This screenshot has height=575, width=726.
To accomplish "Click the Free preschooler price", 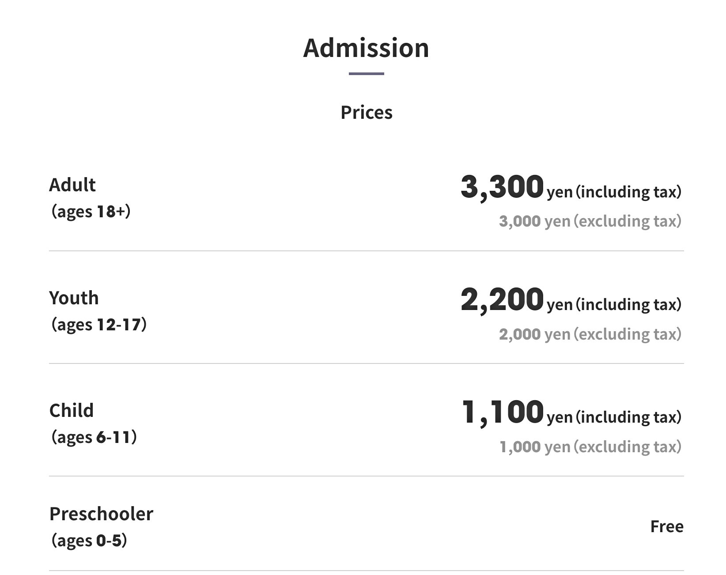I will coord(667,526).
